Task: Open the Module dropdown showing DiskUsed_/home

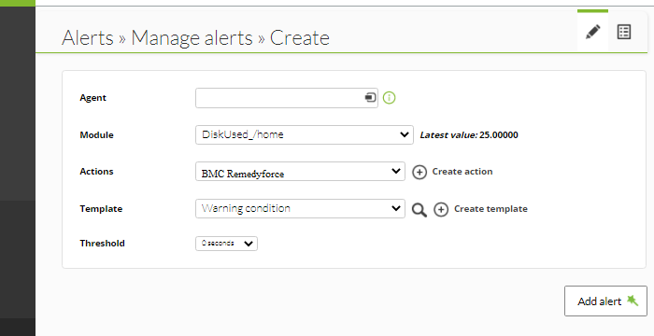Action: pyautogui.click(x=305, y=134)
